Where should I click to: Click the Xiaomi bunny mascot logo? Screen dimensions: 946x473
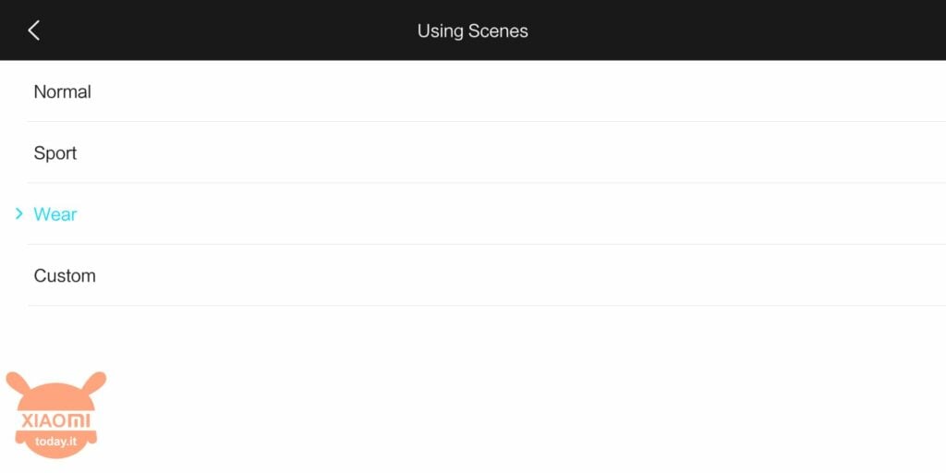[x=56, y=415]
